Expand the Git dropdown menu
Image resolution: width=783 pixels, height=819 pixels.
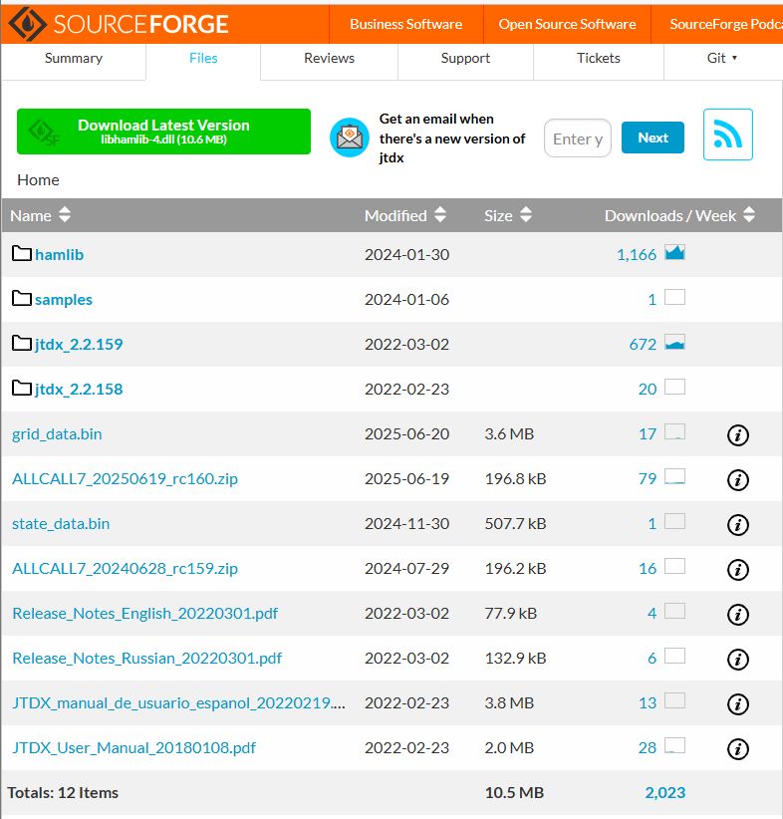pos(722,58)
